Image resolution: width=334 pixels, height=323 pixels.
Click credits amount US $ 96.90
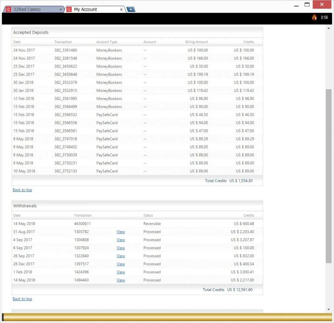(x=245, y=99)
